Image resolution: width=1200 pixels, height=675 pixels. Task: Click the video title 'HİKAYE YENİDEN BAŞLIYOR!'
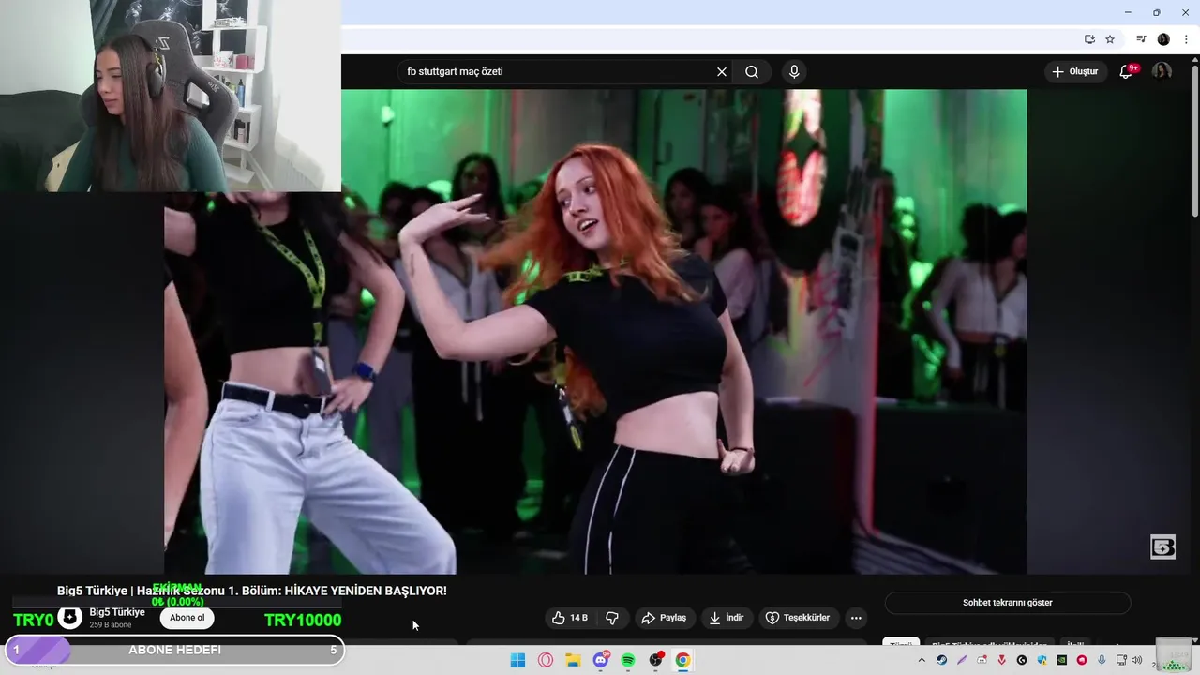(366, 591)
